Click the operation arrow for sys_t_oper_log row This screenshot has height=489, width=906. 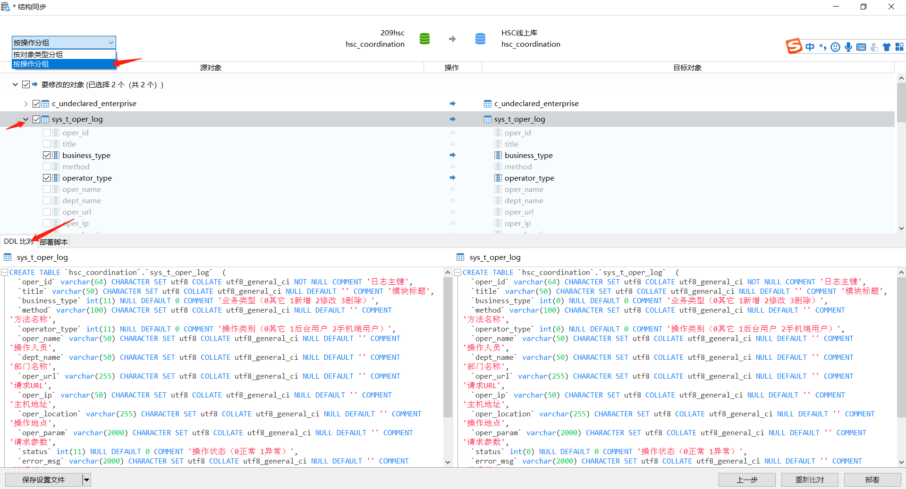pos(452,119)
